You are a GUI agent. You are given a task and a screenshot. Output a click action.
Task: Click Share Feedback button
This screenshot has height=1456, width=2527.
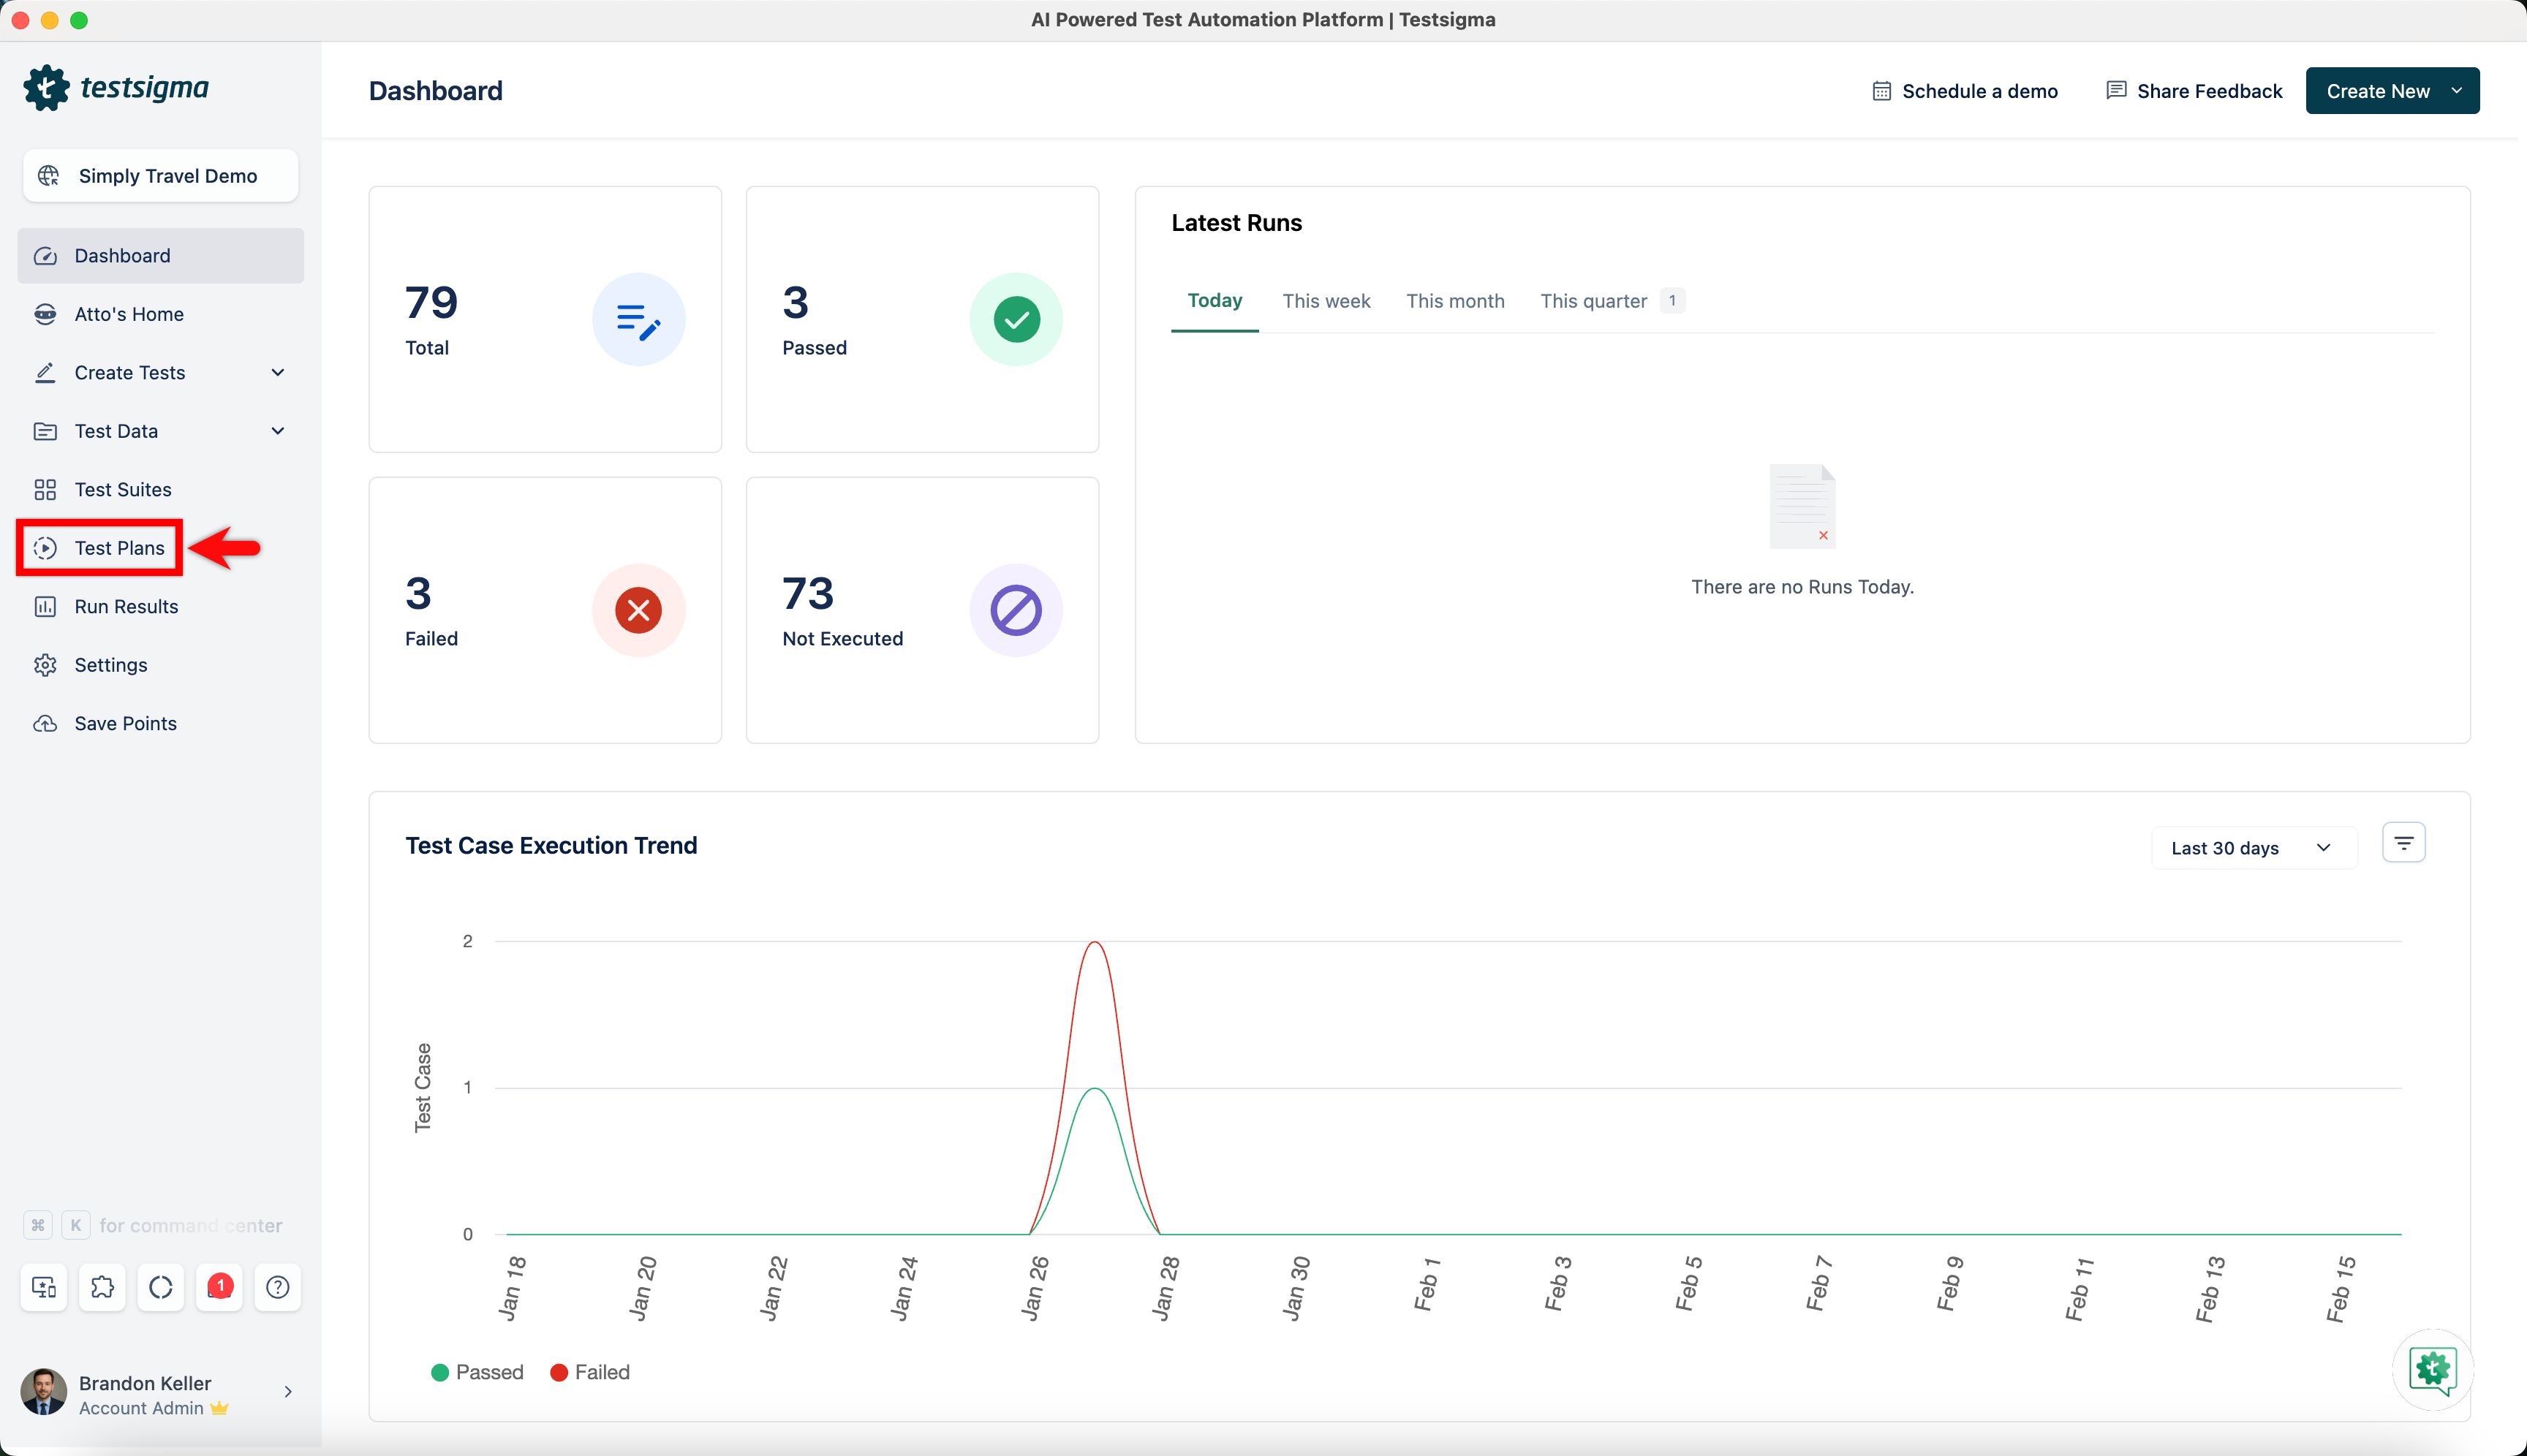[x=2194, y=91]
